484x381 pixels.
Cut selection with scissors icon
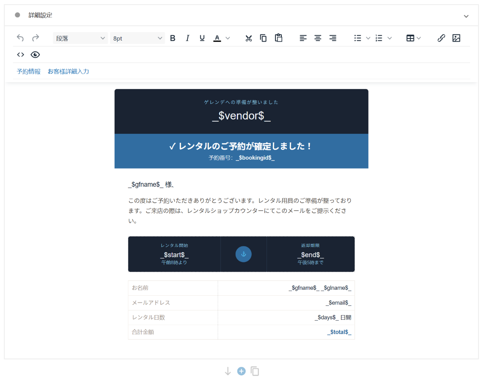point(248,38)
